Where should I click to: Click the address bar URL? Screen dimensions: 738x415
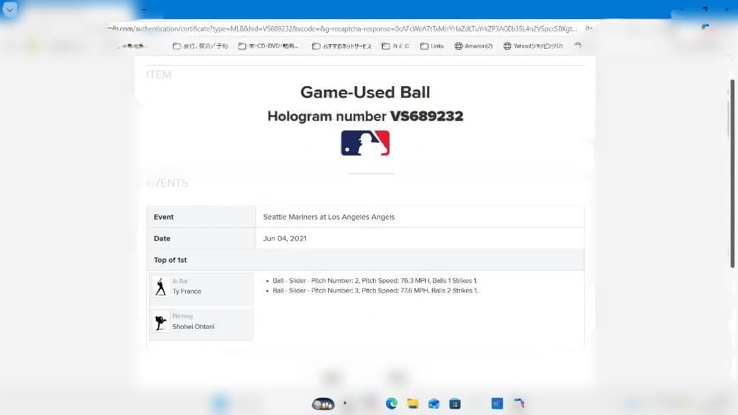(341, 29)
